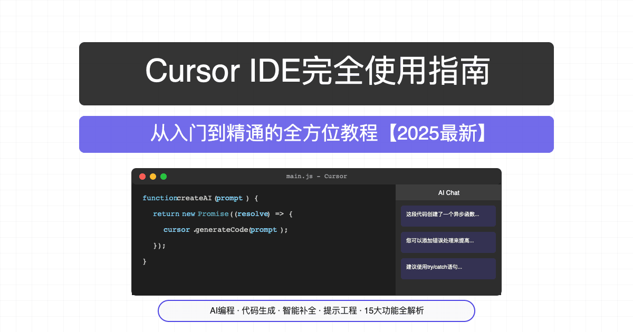633x332 pixels.
Task: Click the code line 'function createAI(prompt) {'
Action: (200, 198)
